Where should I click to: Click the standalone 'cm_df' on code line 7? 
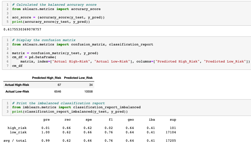pyautogui.click(x=17, y=66)
